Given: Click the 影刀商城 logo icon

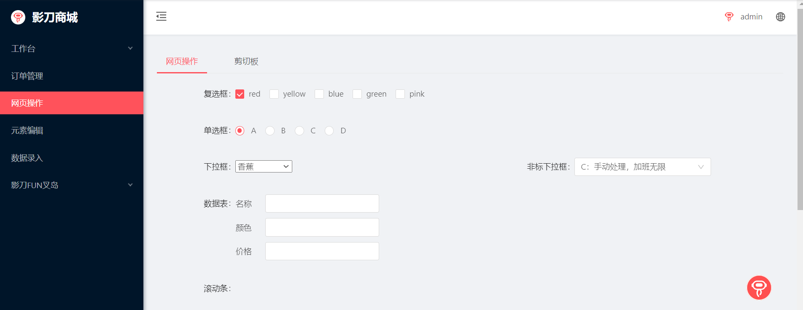Looking at the screenshot, I should coord(18,17).
